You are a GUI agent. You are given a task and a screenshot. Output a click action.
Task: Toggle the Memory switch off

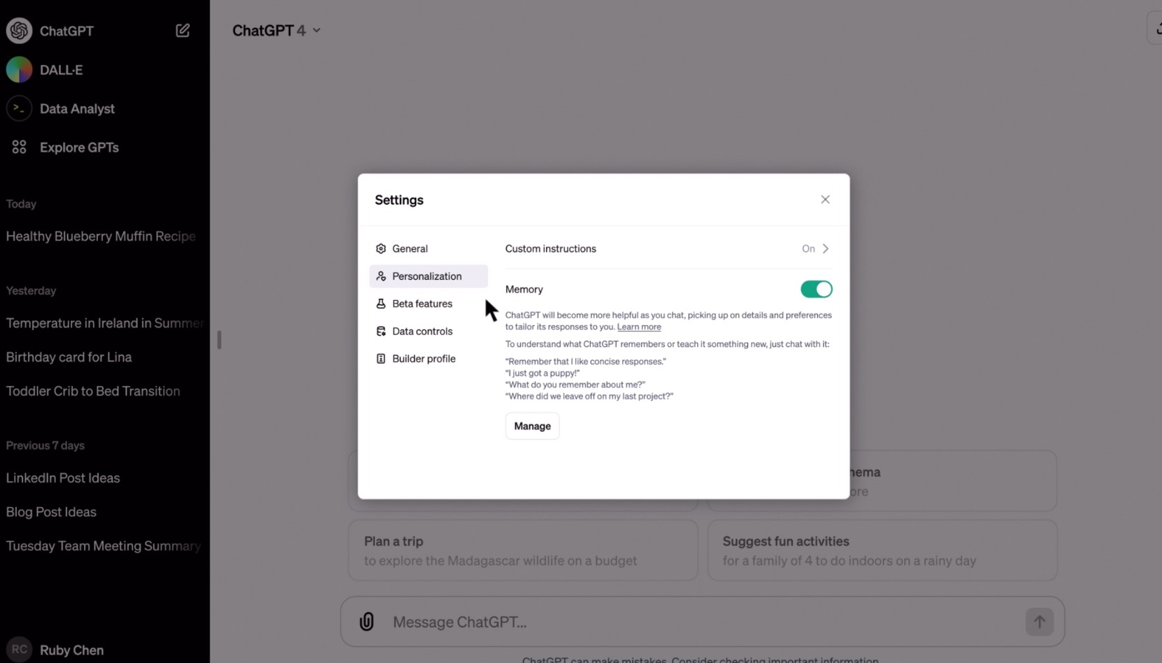pyautogui.click(x=816, y=289)
